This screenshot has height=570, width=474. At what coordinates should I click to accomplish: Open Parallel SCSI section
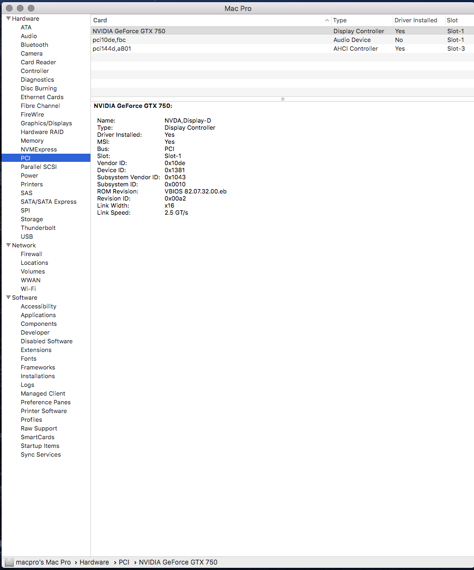[x=39, y=167]
